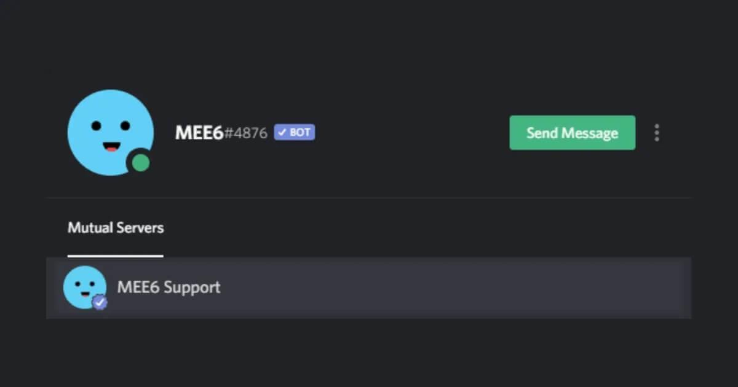Open the three-dot more options menu

tap(657, 133)
